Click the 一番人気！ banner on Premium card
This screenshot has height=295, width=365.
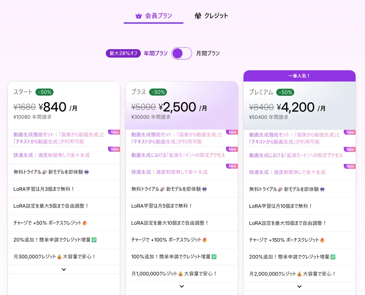click(x=299, y=76)
